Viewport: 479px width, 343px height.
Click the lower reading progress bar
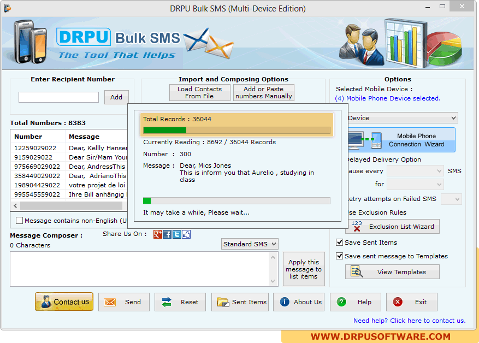point(236,200)
